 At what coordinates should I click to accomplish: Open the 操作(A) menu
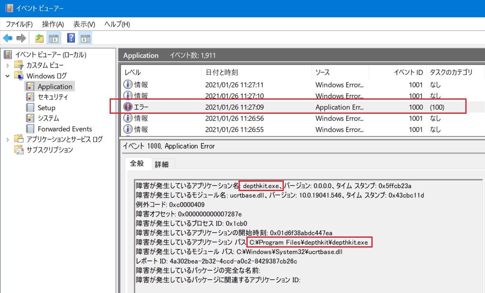(x=53, y=24)
